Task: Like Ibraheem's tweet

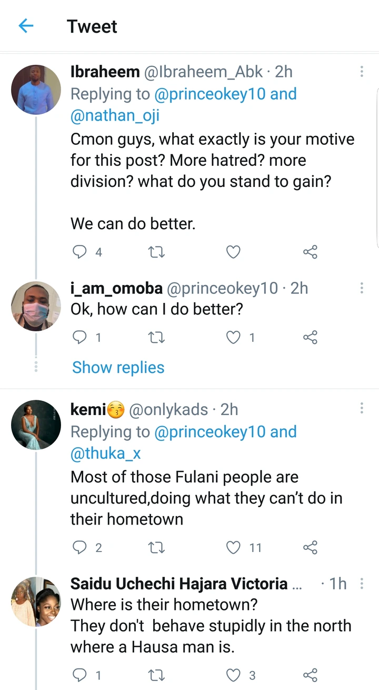Action: 233,252
